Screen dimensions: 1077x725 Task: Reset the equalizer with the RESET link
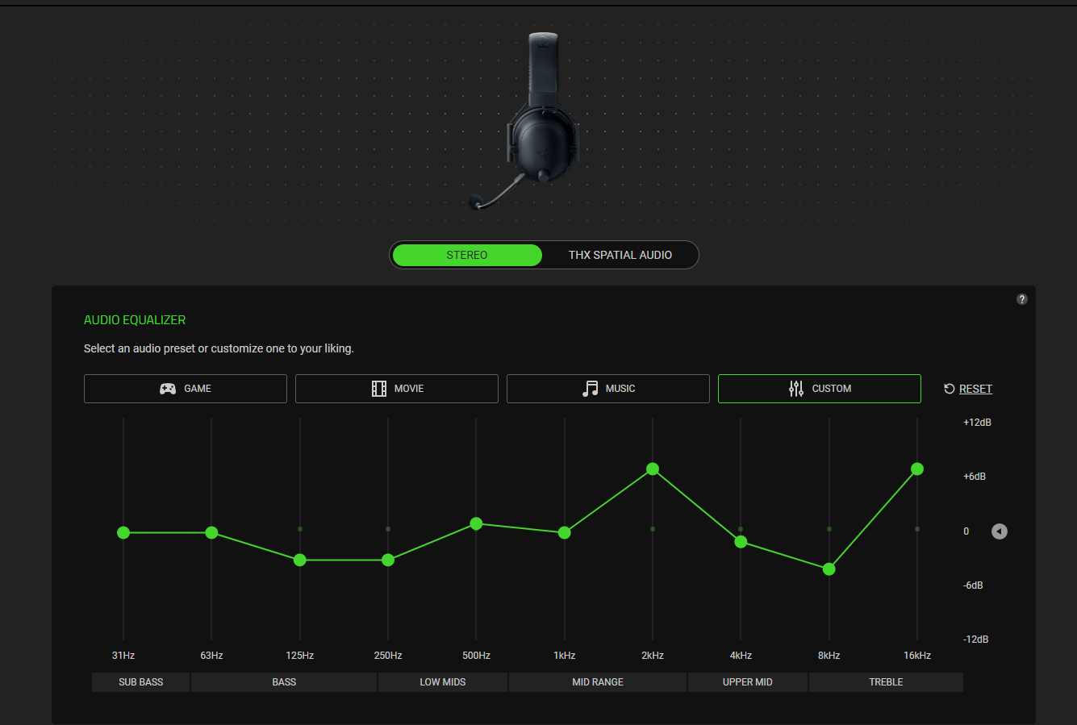point(968,389)
